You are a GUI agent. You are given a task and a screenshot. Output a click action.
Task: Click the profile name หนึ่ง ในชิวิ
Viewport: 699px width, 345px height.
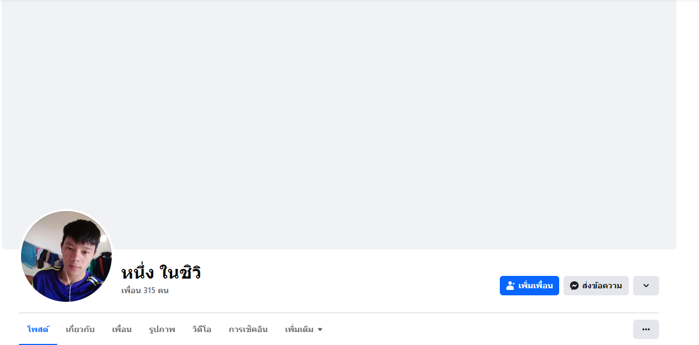tap(161, 273)
